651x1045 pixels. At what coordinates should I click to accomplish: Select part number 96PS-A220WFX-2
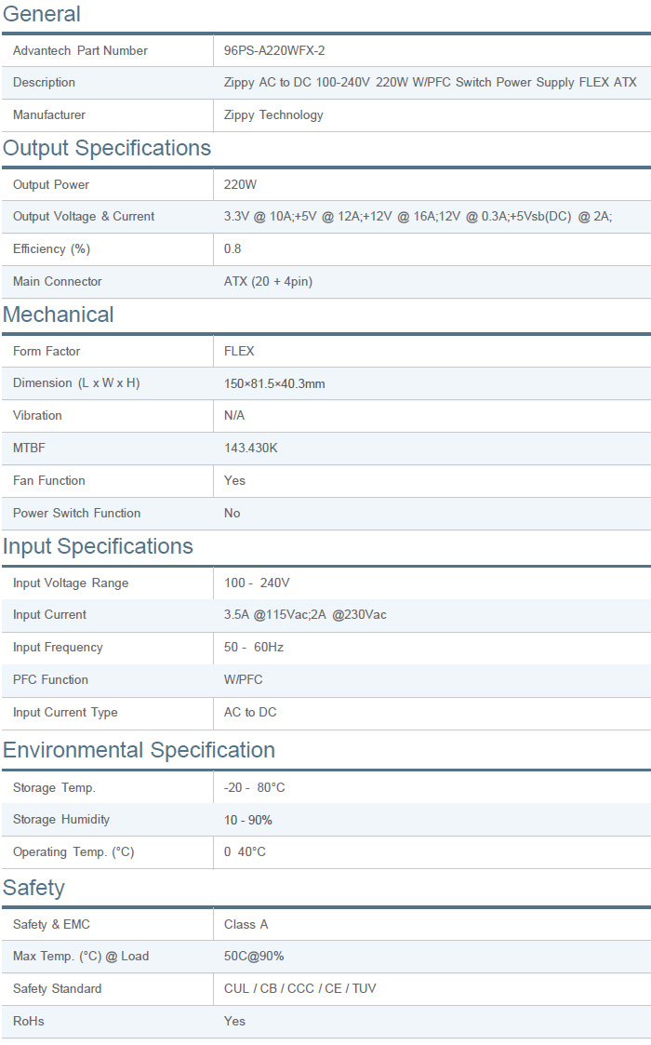274,51
